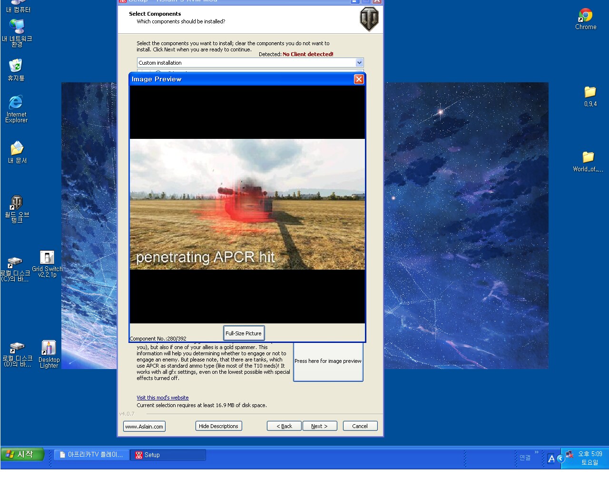Open the Grid Switch v2.2.1p icon
The height and width of the screenshot is (487, 609).
[x=47, y=258]
